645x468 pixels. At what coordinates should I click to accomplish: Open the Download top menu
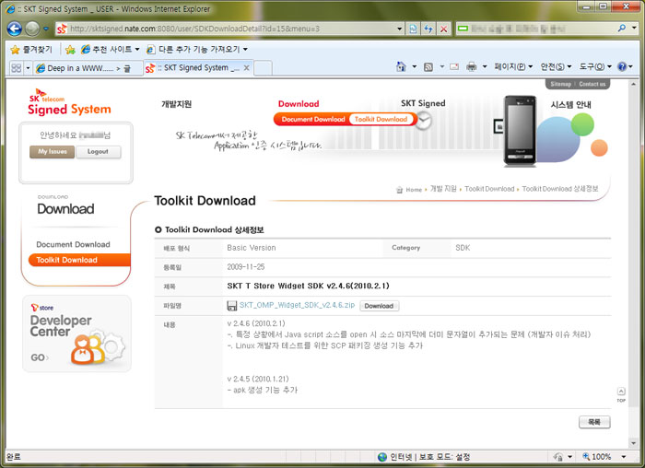[x=299, y=104]
